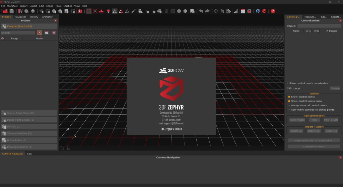
Task: Expand Cameras (0 out of 0) section
Action: (x=29, y=26)
